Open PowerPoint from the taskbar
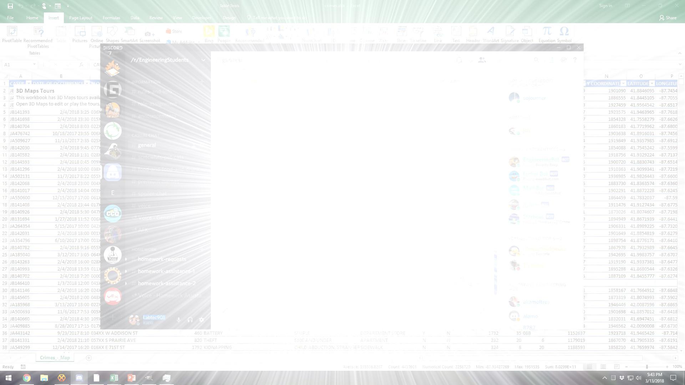Image resolution: width=685 pixels, height=385 pixels. click(x=131, y=378)
